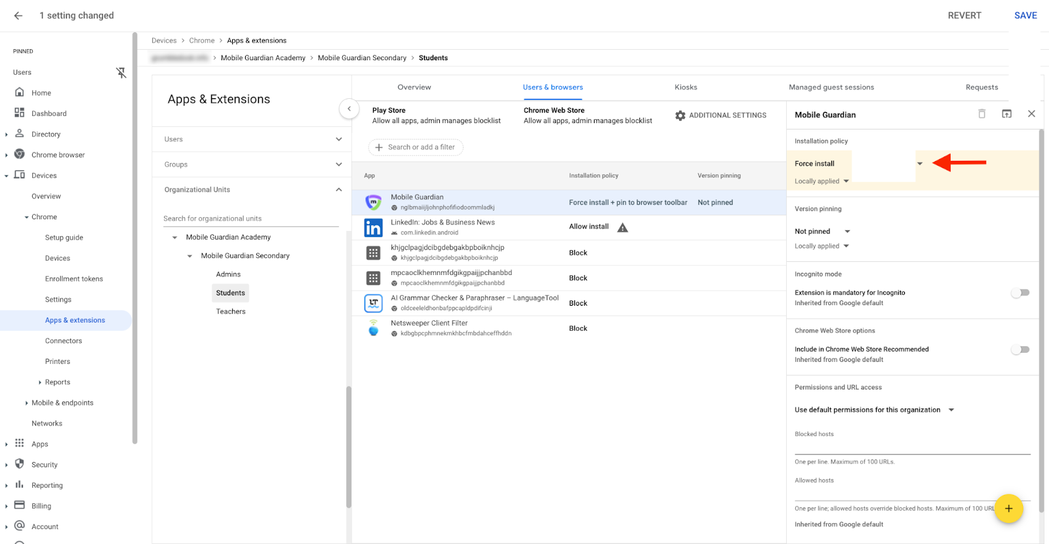Click the Chrome browser icon
This screenshot has width=1049, height=544.
tap(20, 154)
